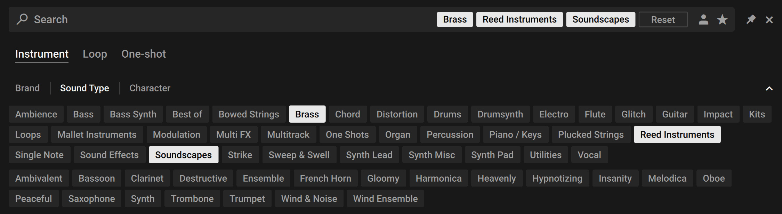Select the Saxophone sub-type tag
Image resolution: width=782 pixels, height=214 pixels.
pos(91,199)
